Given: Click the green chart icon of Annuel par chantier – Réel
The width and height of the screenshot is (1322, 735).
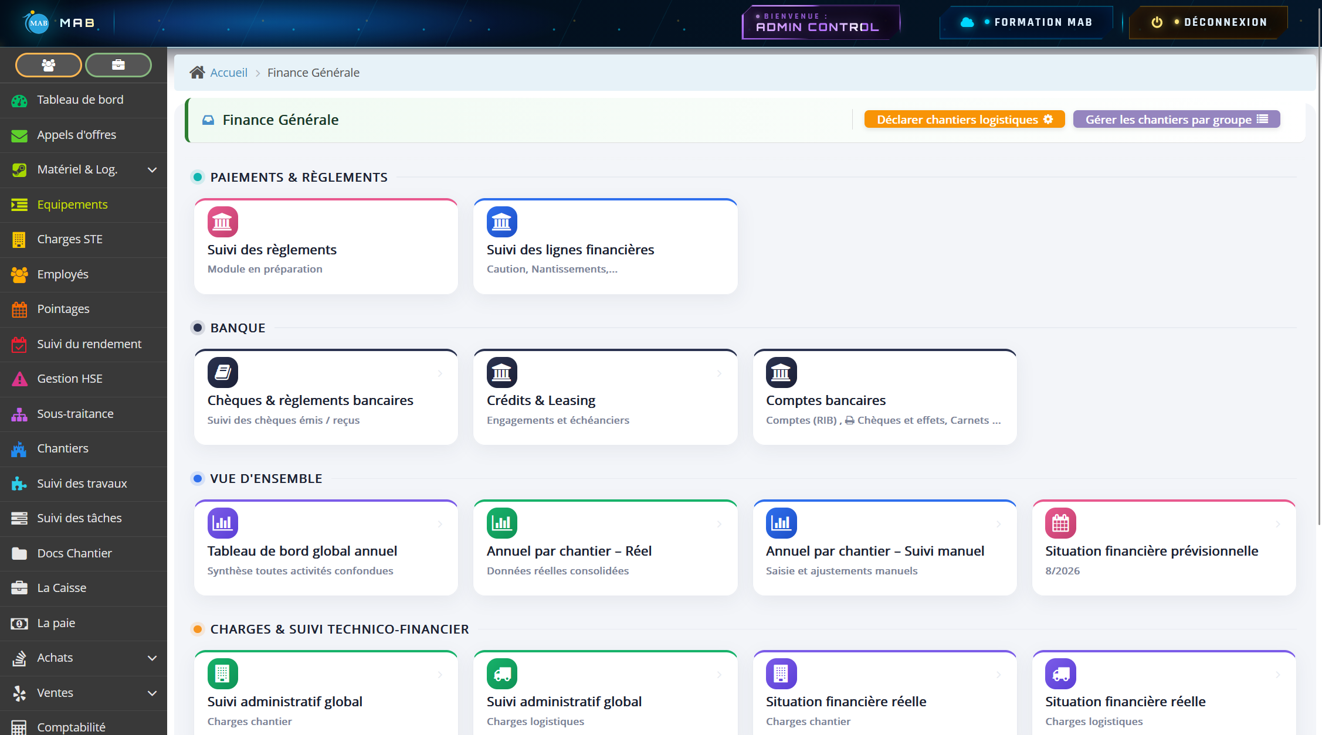Looking at the screenshot, I should [x=502, y=523].
